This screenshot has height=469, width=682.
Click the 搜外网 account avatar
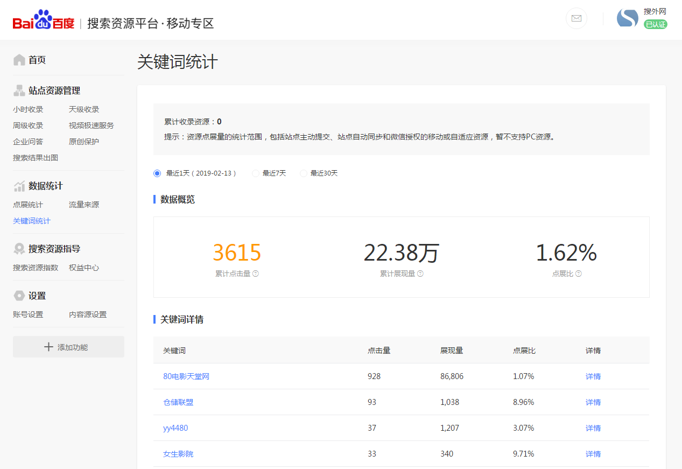click(627, 18)
